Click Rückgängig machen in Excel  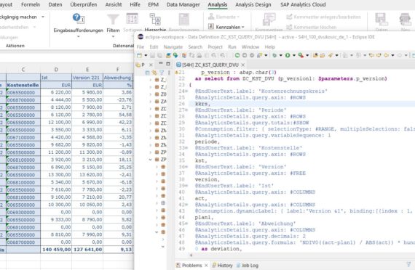(18, 17)
